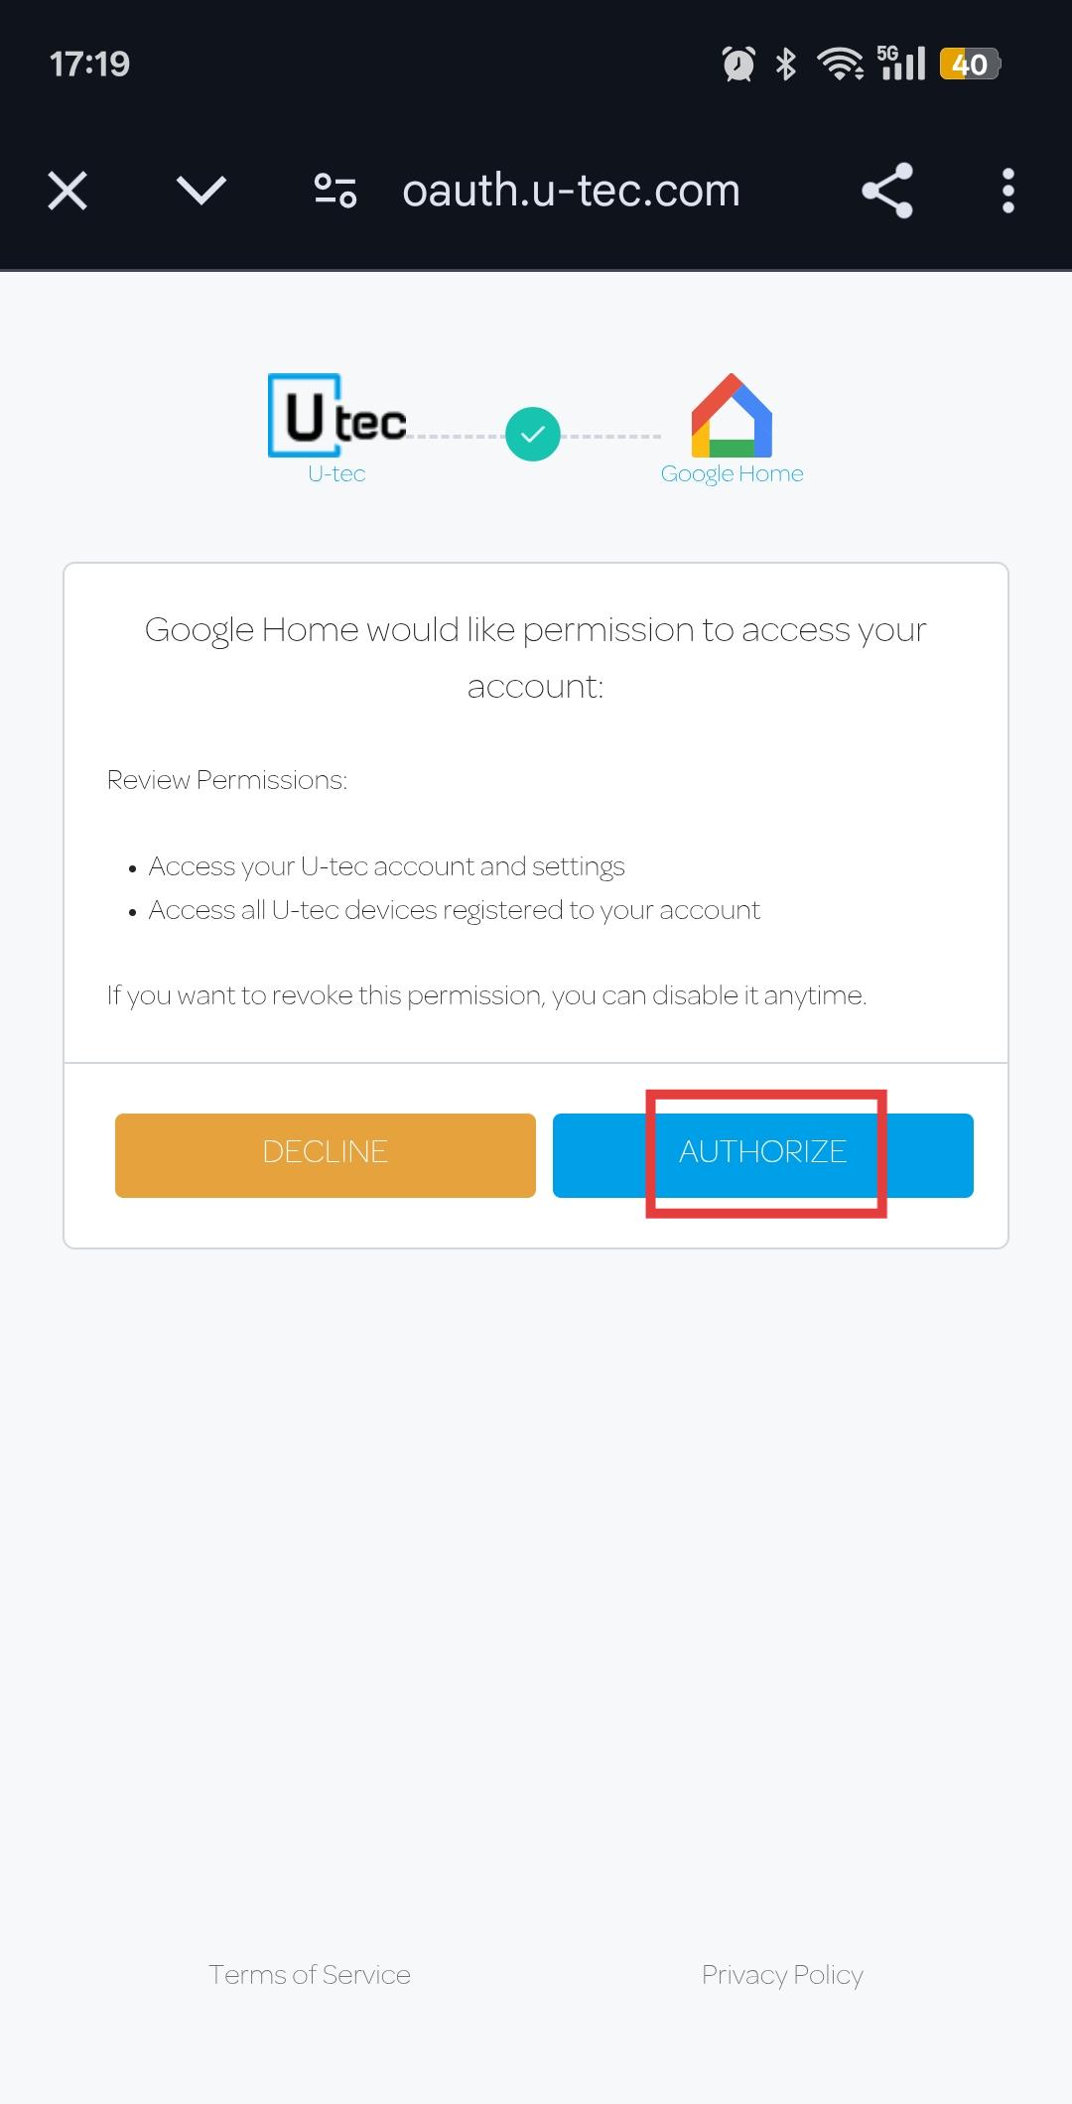The height and width of the screenshot is (2104, 1072).
Task: Close the browser tab with X icon
Action: [x=67, y=191]
